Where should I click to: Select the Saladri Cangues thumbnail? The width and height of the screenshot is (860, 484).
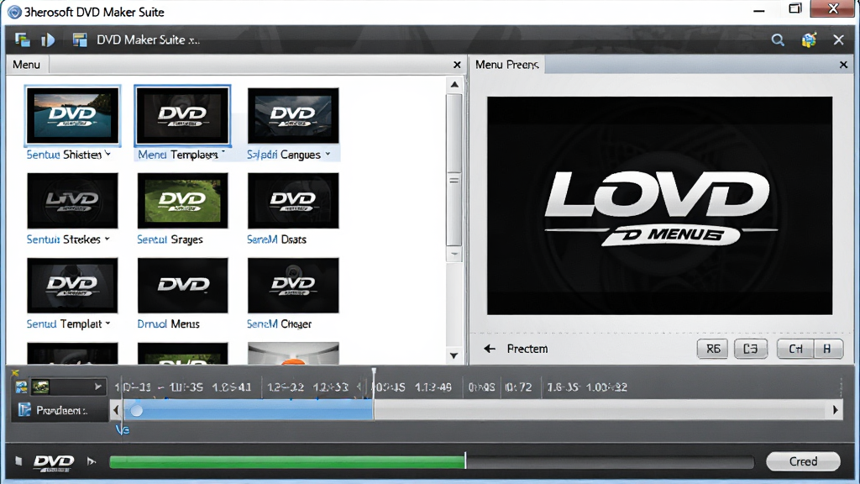pos(293,116)
